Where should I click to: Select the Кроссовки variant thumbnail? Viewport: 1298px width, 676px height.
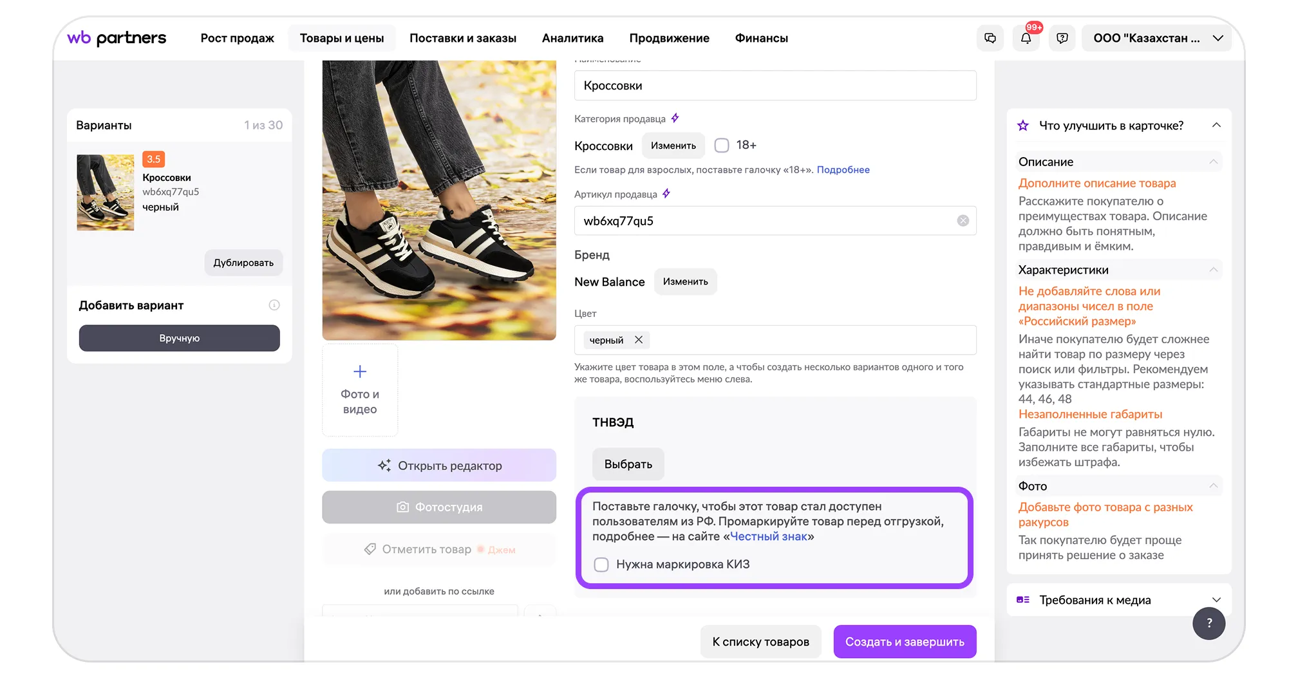pyautogui.click(x=106, y=192)
